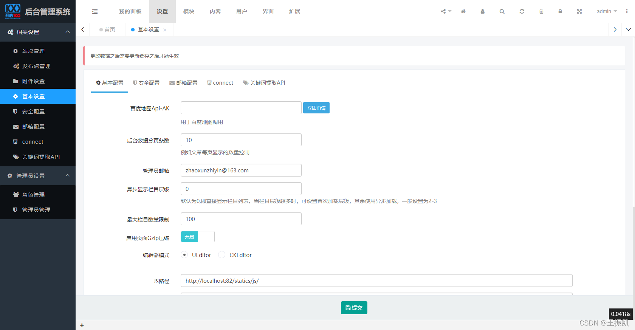635x330 pixels.
Task: Switch to the 安全配置 form tab
Action: pyautogui.click(x=146, y=83)
